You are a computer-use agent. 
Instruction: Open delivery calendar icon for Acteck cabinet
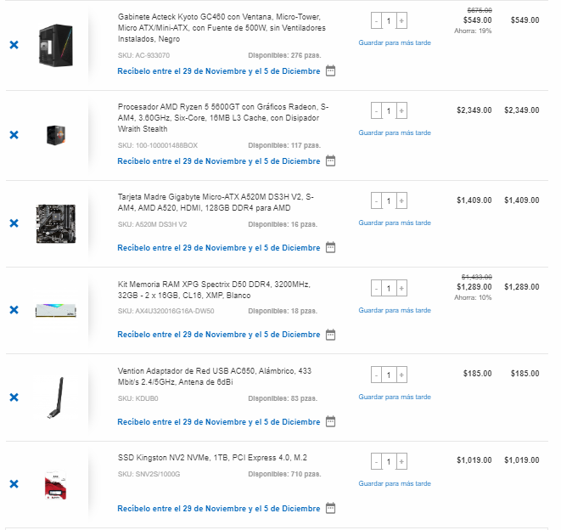[331, 70]
